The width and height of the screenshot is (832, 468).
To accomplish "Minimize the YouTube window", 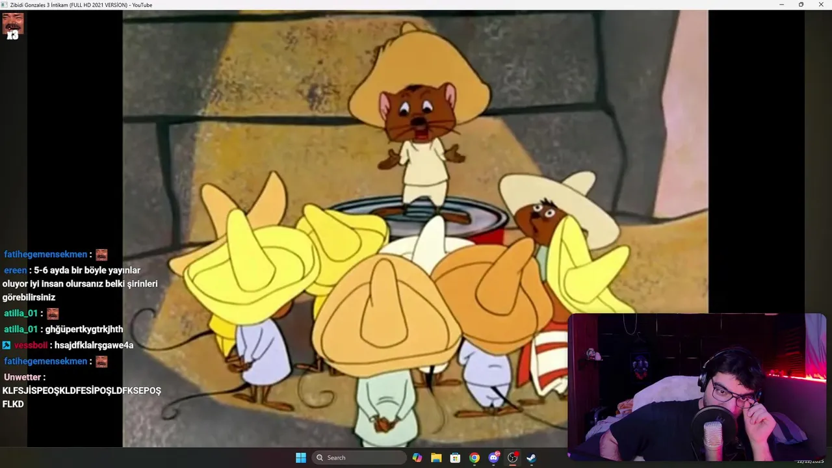I will (782, 5).
